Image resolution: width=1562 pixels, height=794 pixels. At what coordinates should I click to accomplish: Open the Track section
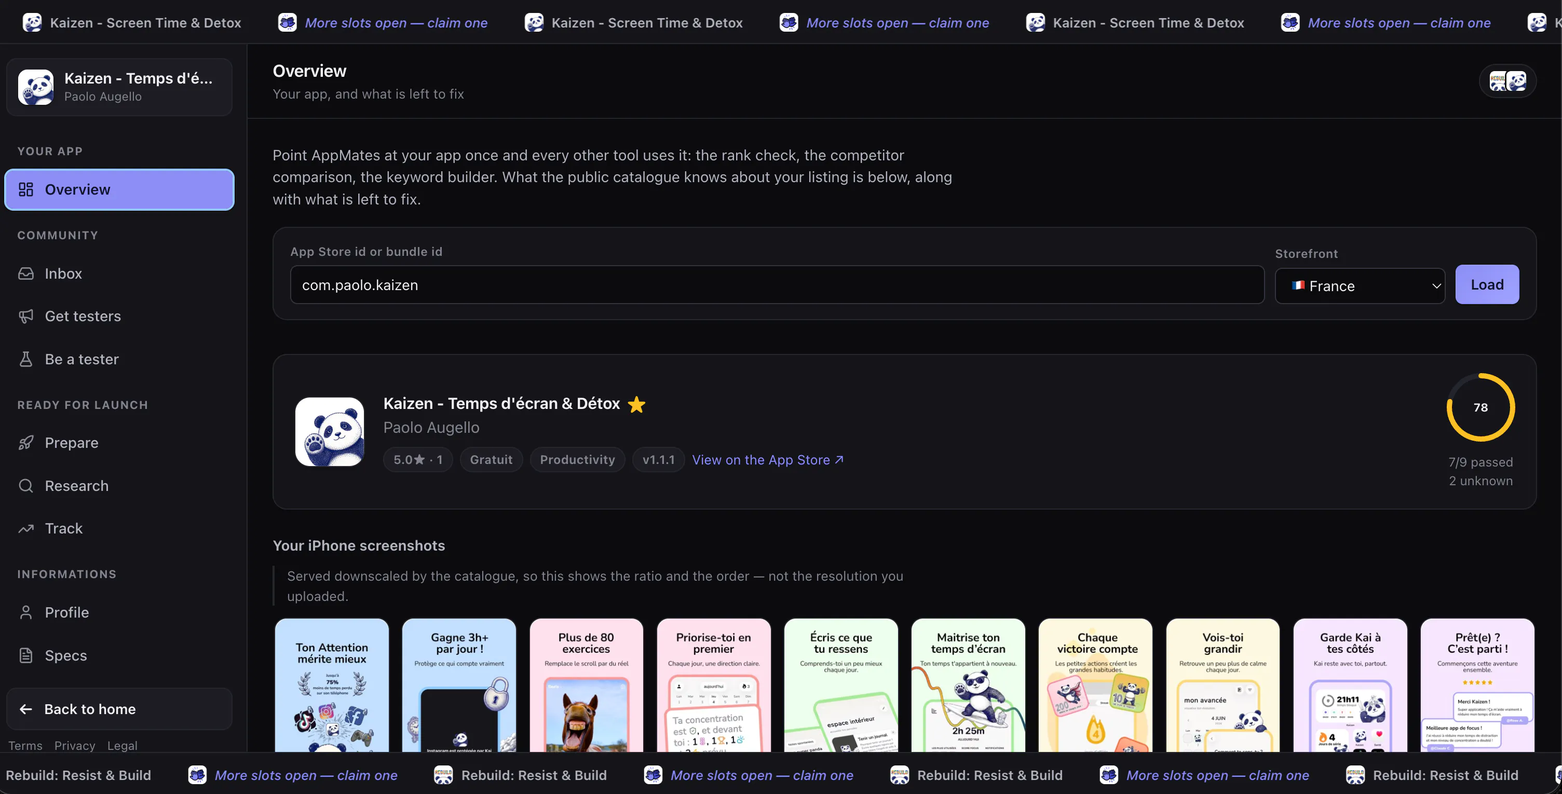tap(119, 528)
